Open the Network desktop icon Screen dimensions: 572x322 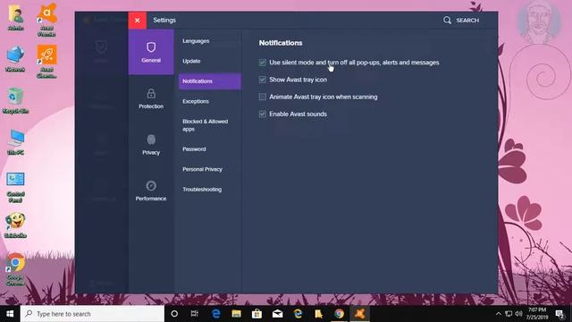pyautogui.click(x=15, y=59)
